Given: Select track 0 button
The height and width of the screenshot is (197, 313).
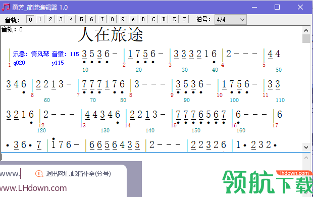Looking at the screenshot, I should coord(30,19).
